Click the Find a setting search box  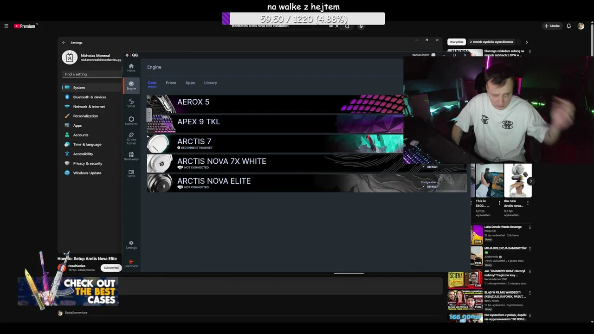92,74
